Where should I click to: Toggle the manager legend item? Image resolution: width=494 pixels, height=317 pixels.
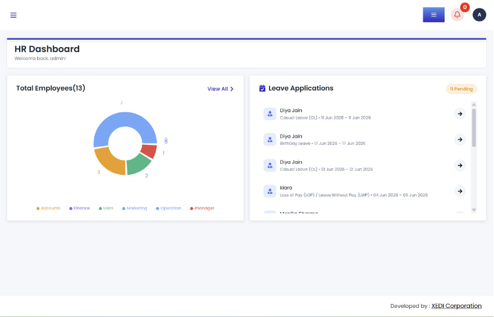tap(202, 208)
